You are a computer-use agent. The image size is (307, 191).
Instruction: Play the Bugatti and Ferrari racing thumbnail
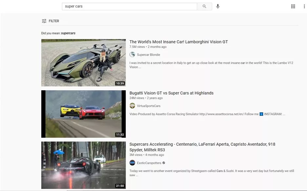(x=83, y=114)
